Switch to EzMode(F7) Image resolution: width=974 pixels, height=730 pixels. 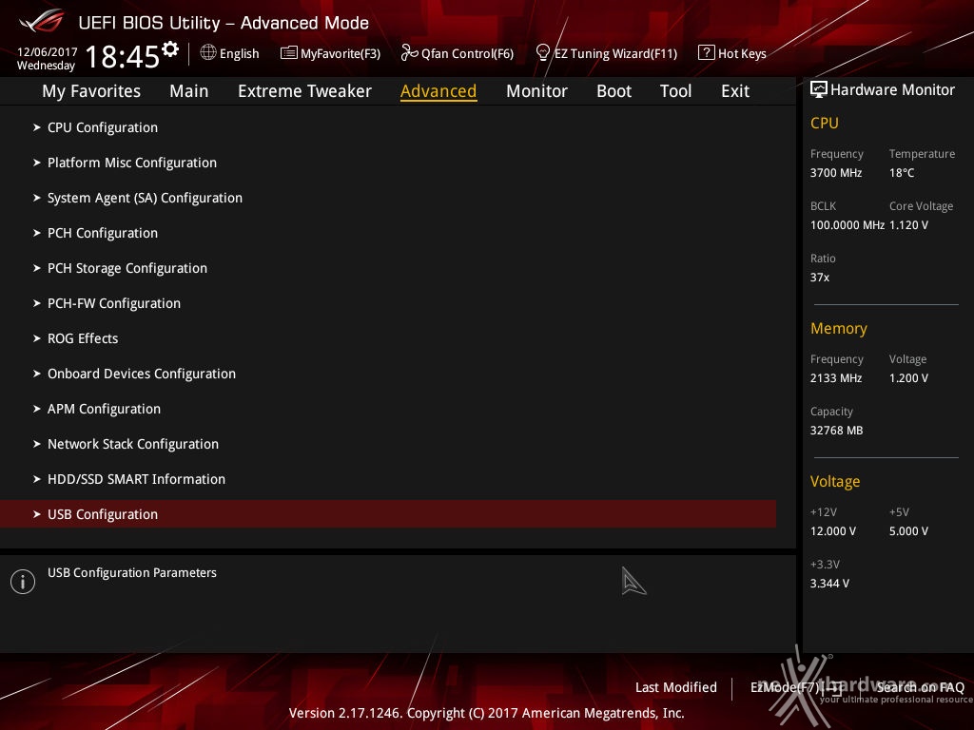pyautogui.click(x=796, y=687)
